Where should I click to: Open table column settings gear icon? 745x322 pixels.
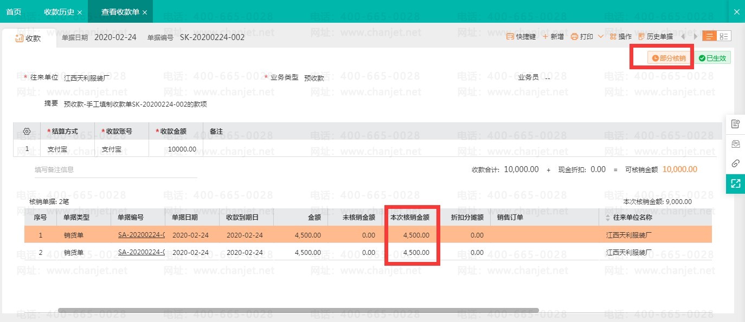[x=27, y=132]
